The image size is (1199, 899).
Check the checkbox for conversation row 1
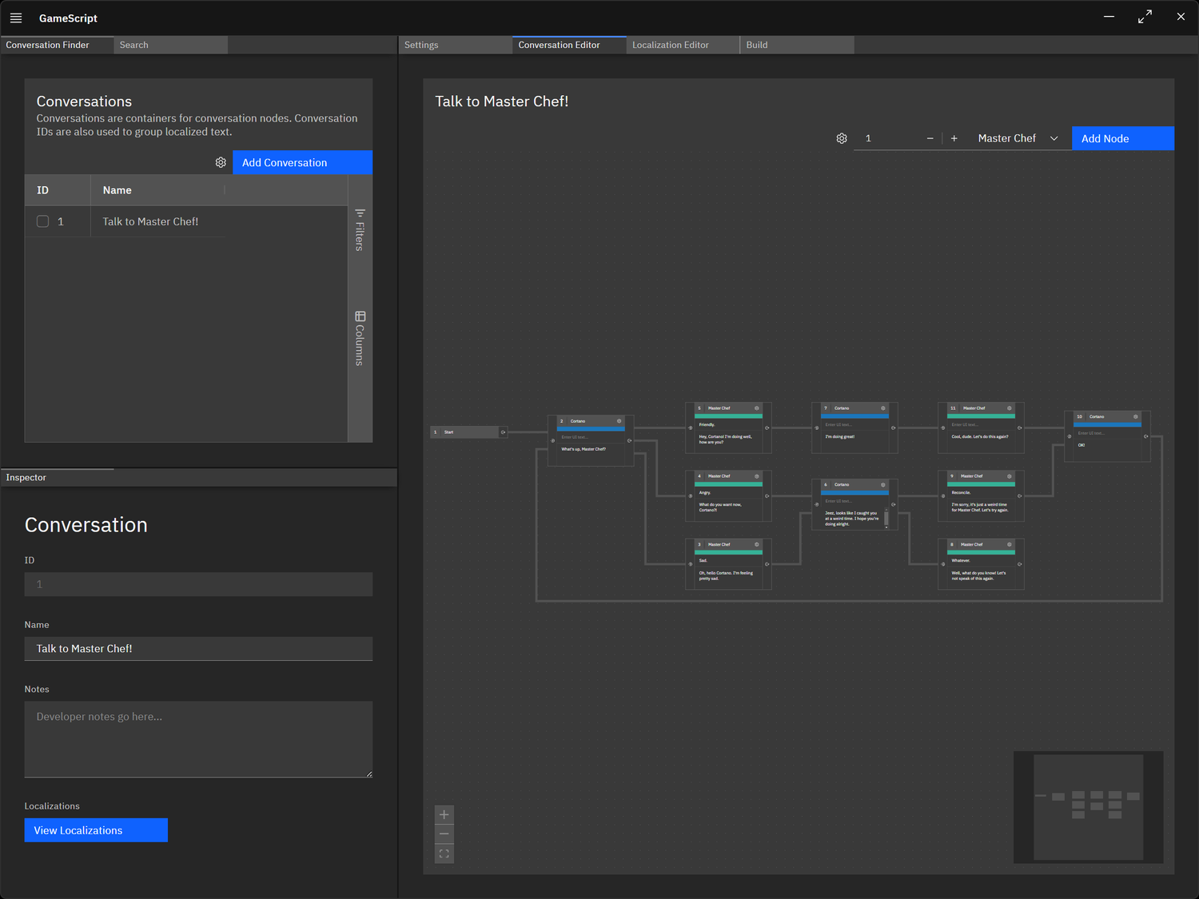[42, 221]
